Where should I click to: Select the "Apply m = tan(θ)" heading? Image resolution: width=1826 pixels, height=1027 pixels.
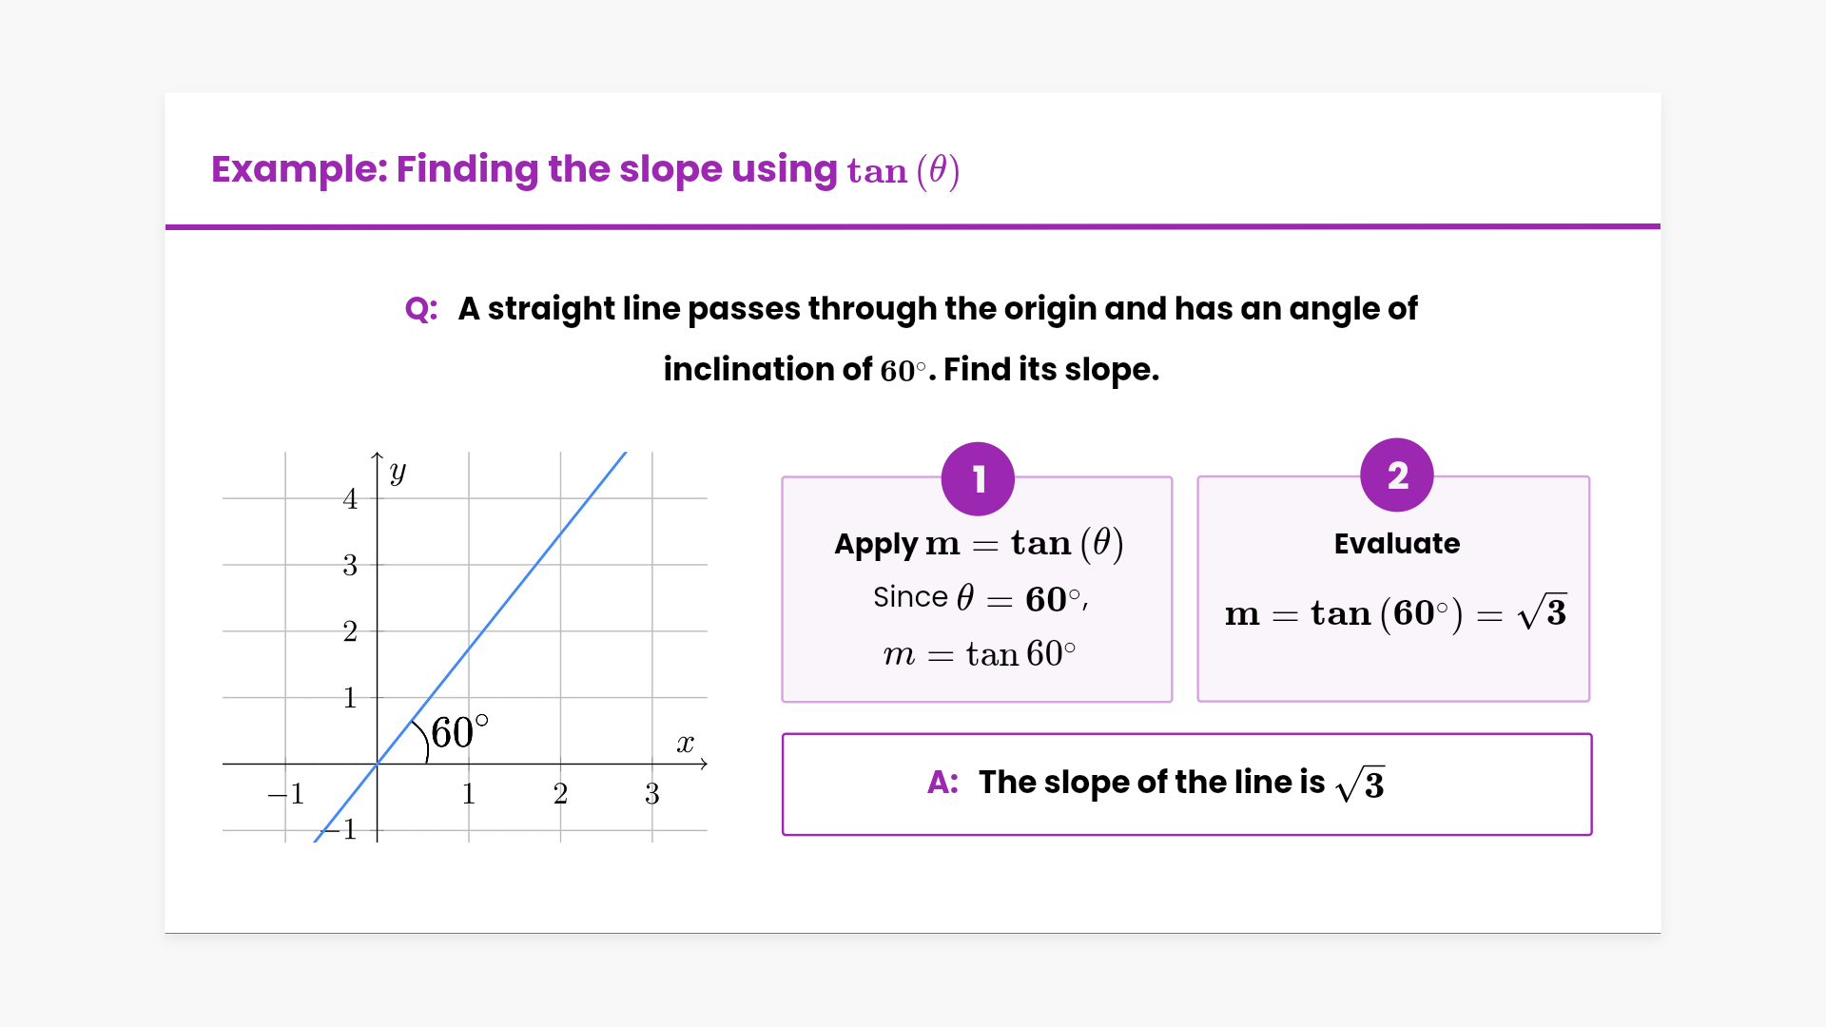[979, 544]
